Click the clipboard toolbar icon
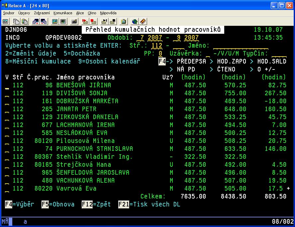This screenshot has height=227, width=295. (x=124, y=22)
